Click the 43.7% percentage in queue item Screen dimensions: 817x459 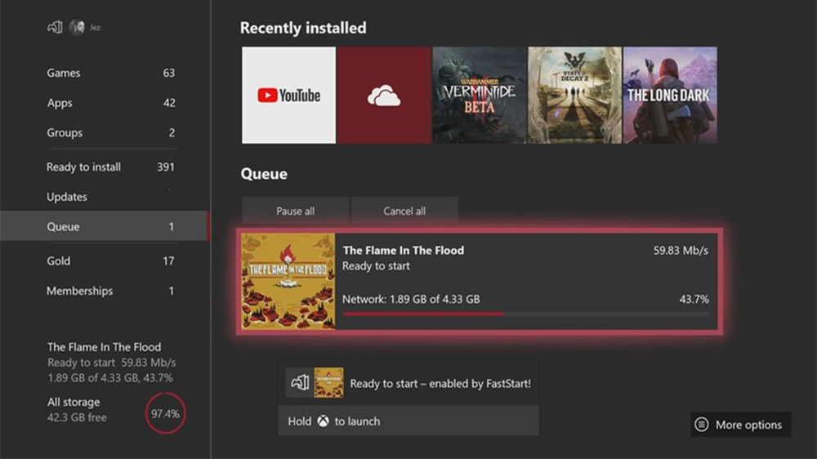coord(694,299)
